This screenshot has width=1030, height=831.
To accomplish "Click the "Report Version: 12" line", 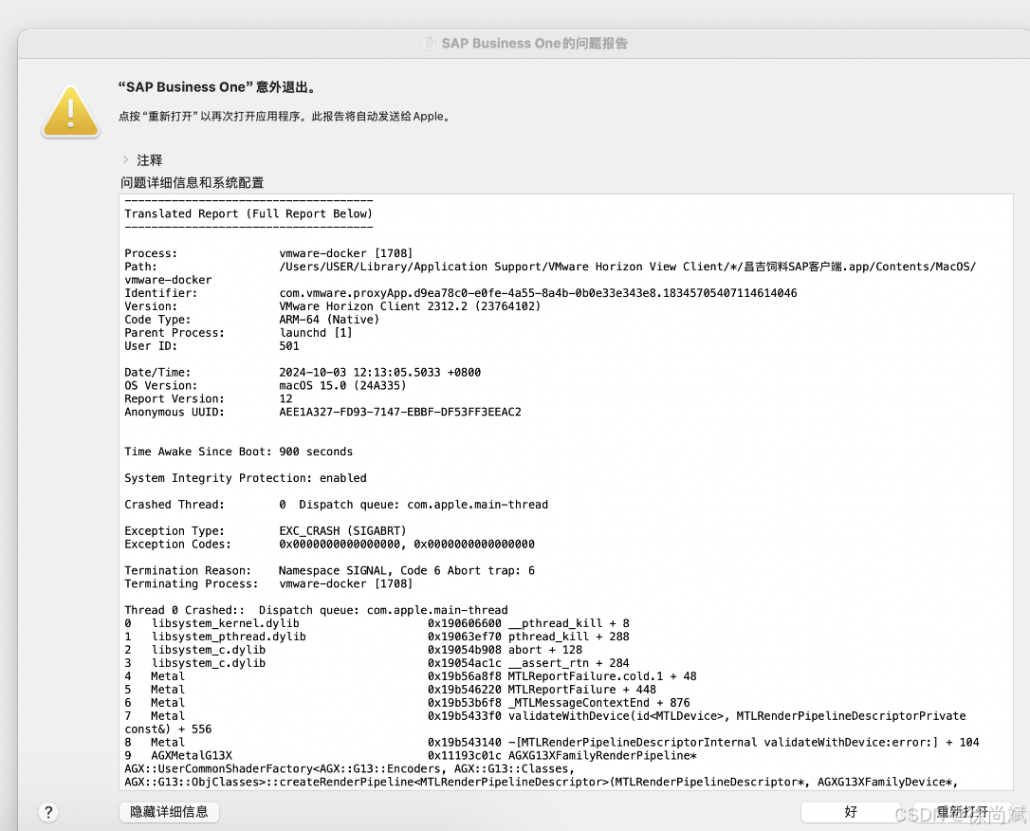I will click(209, 398).
